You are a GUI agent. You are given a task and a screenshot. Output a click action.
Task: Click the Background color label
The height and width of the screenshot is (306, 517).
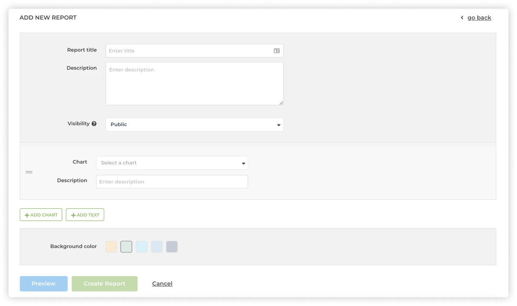73,246
